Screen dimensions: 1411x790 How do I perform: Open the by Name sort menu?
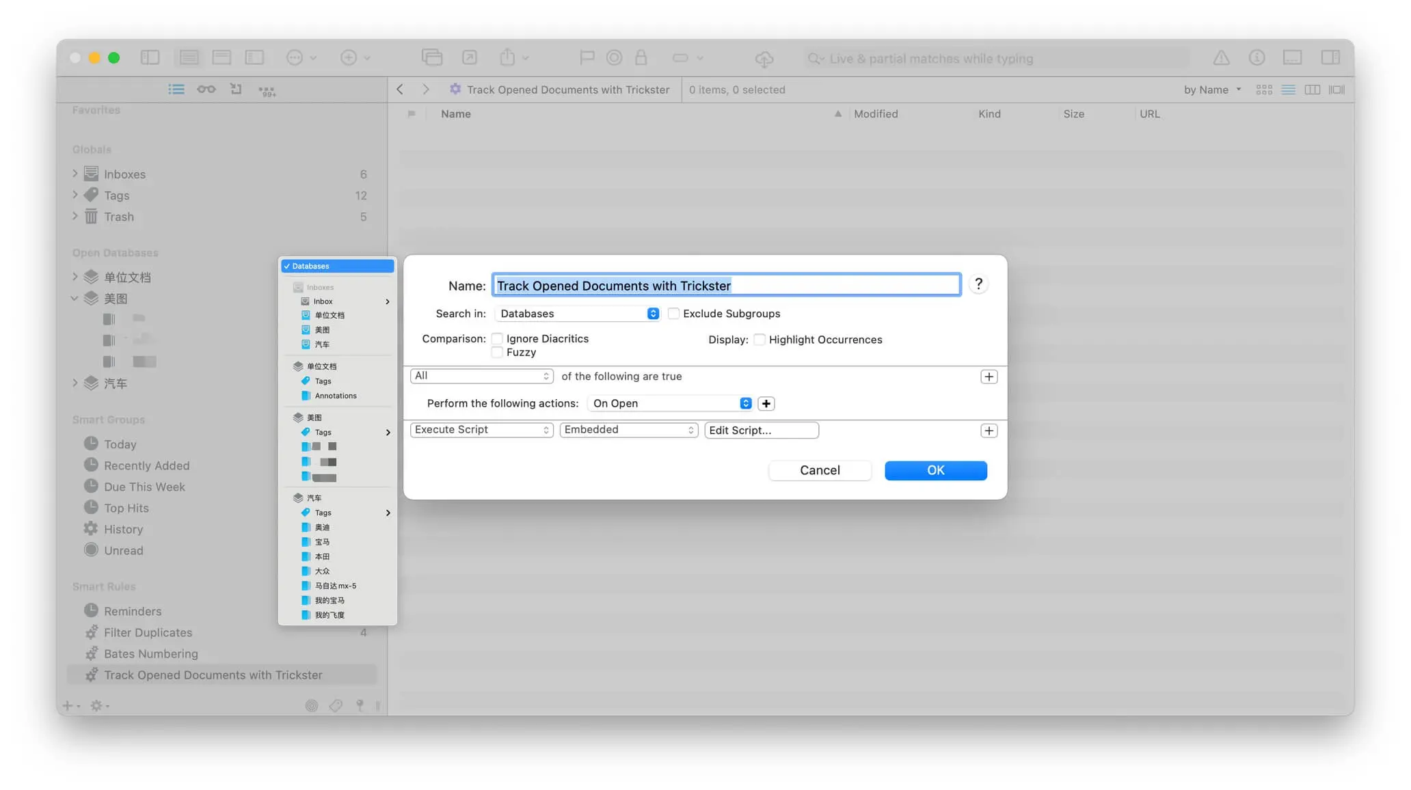point(1211,90)
